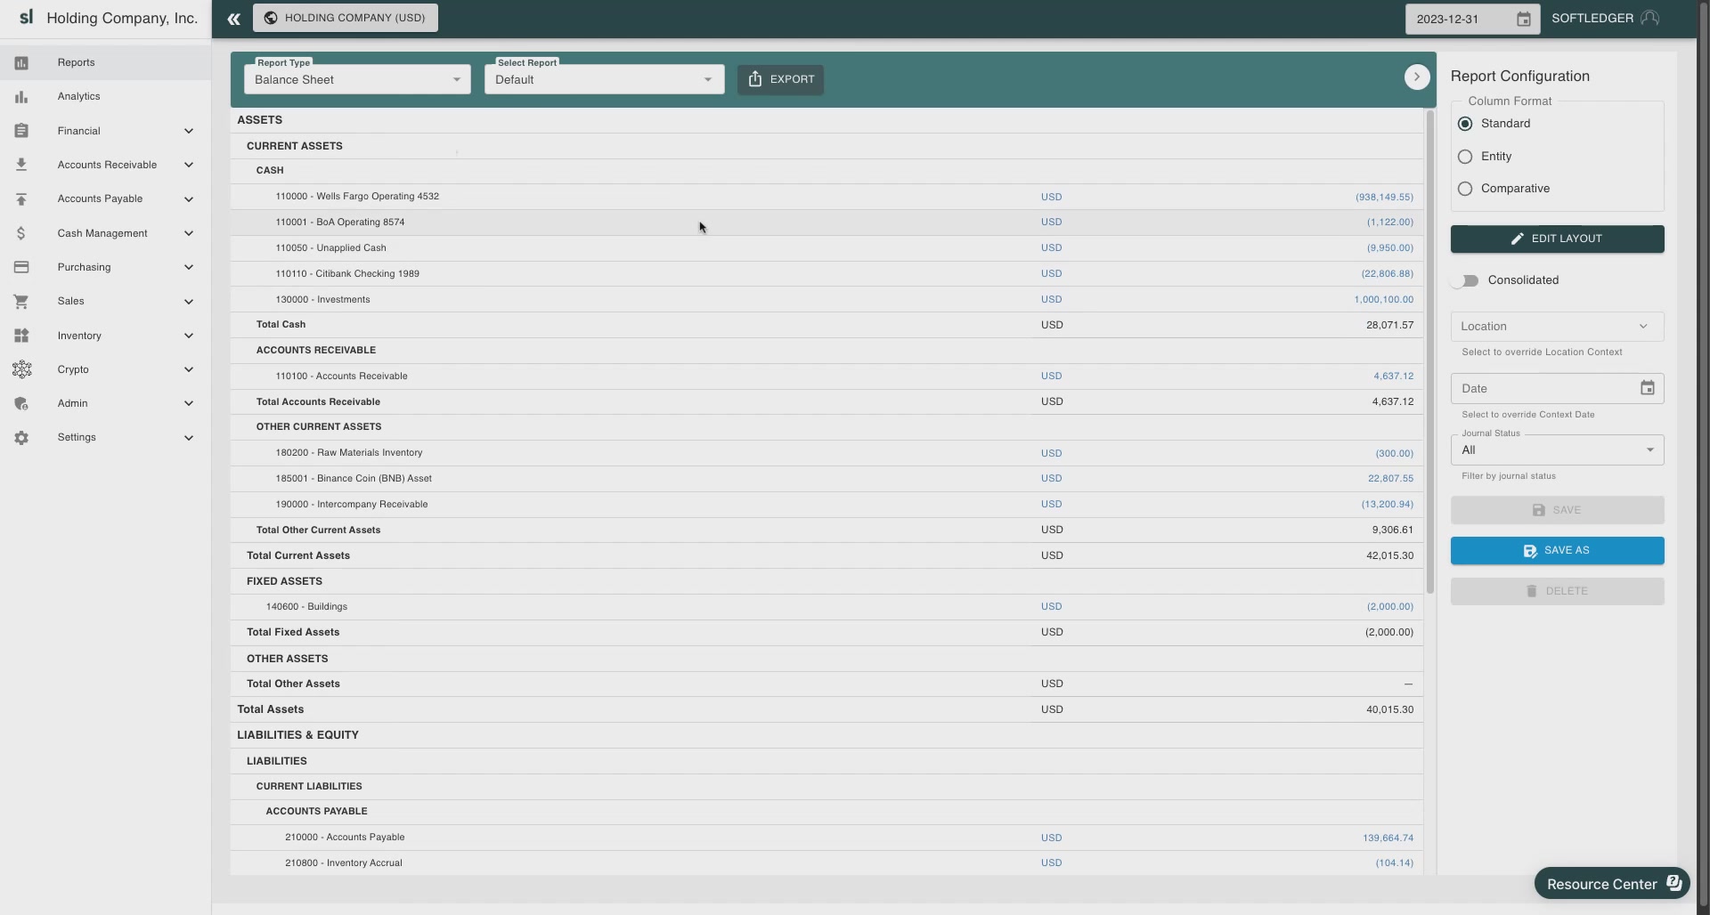Open the Report Type dropdown
This screenshot has height=915, width=1710.
click(357, 79)
